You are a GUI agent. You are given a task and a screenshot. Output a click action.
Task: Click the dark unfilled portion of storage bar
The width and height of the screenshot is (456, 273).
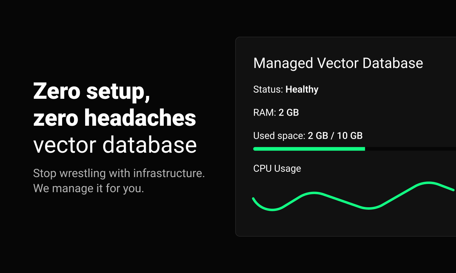(410, 149)
